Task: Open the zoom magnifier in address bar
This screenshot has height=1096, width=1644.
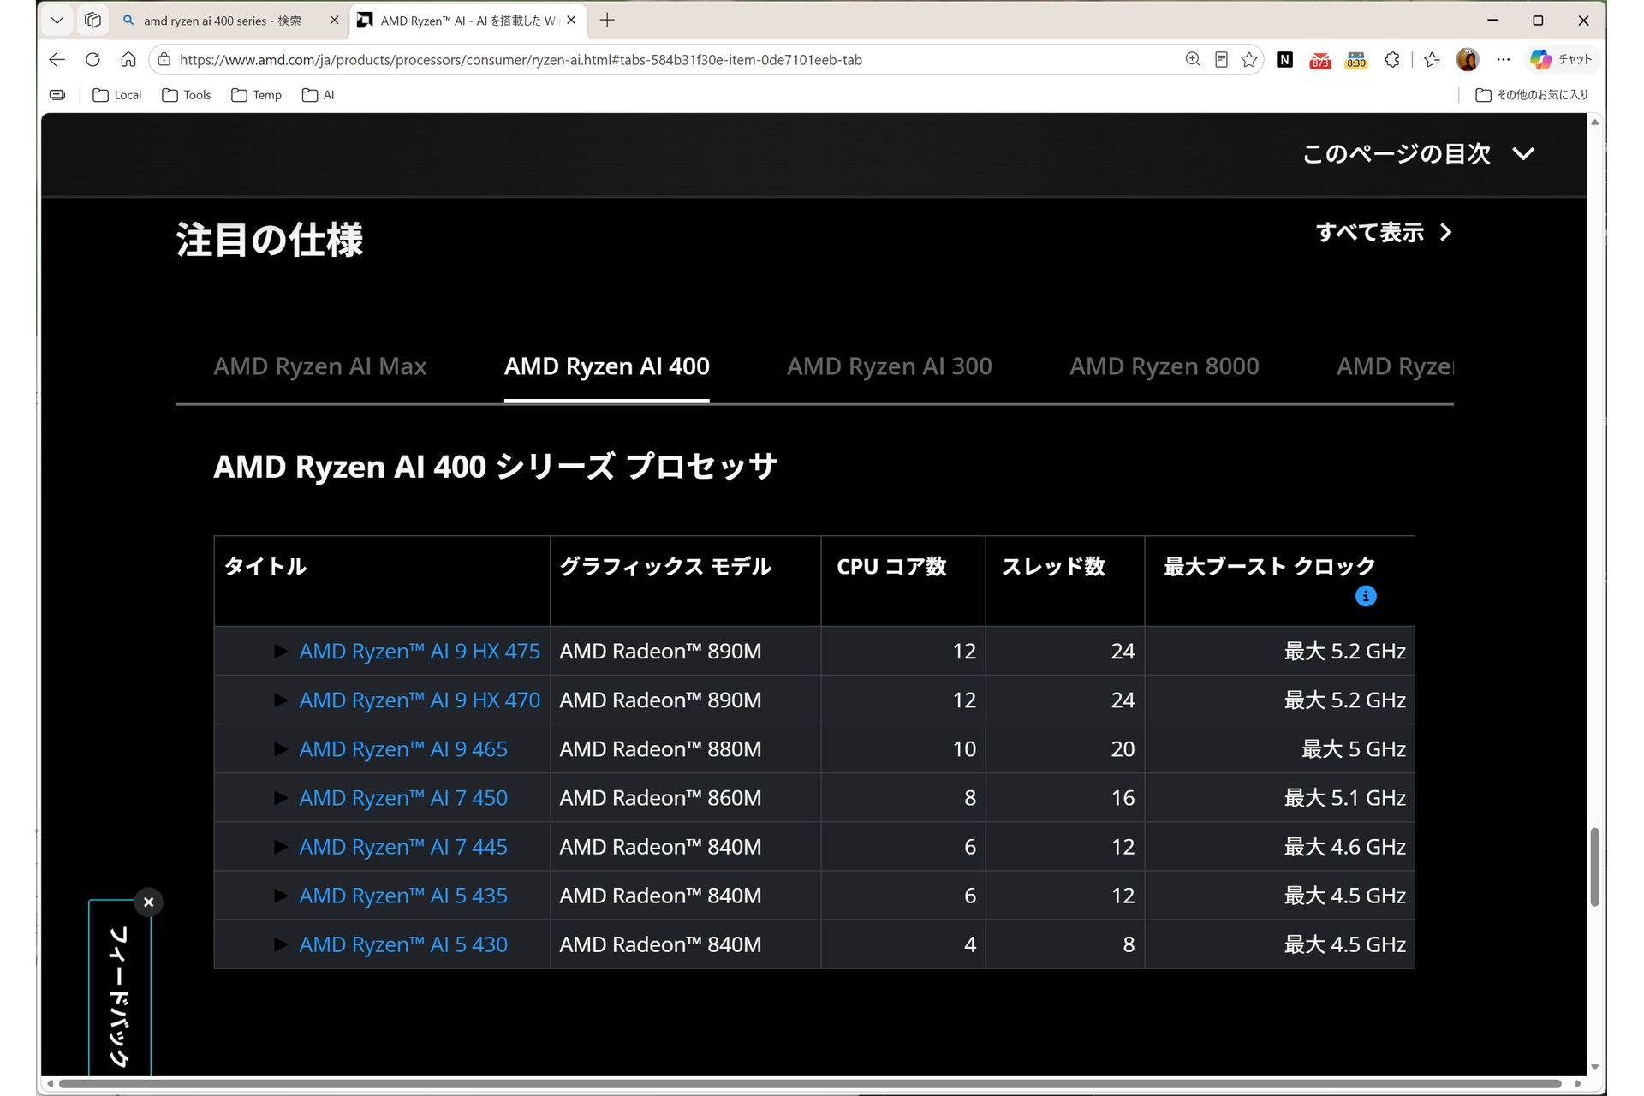Action: (x=1193, y=60)
